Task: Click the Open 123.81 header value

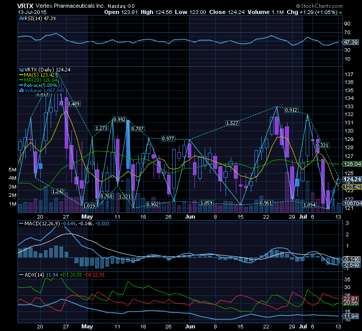Action: 120,12
